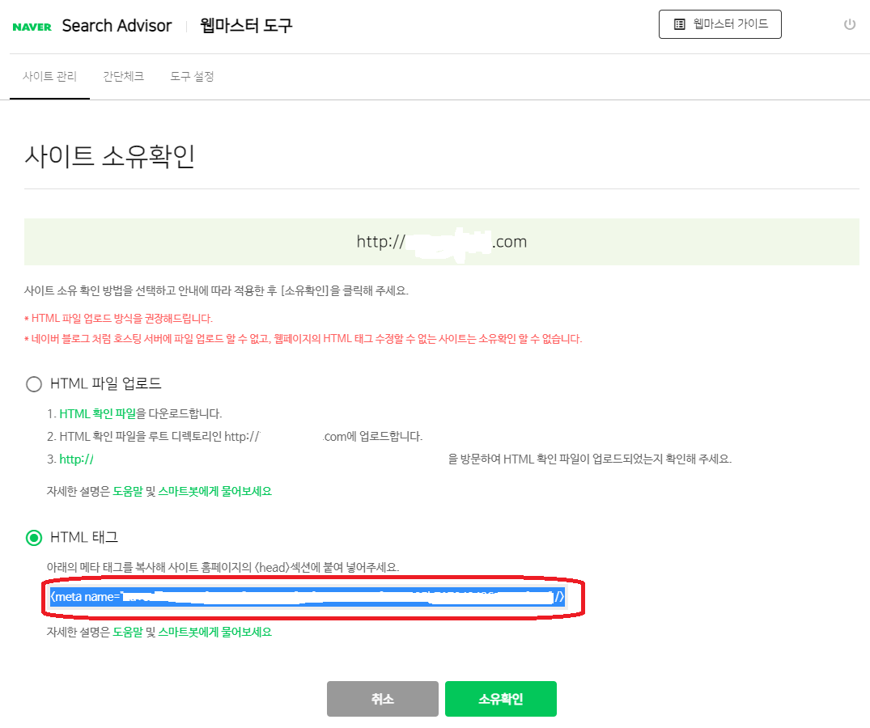Switch to the 간단체크 tab
This screenshot has width=870, height=728.
pos(123,76)
